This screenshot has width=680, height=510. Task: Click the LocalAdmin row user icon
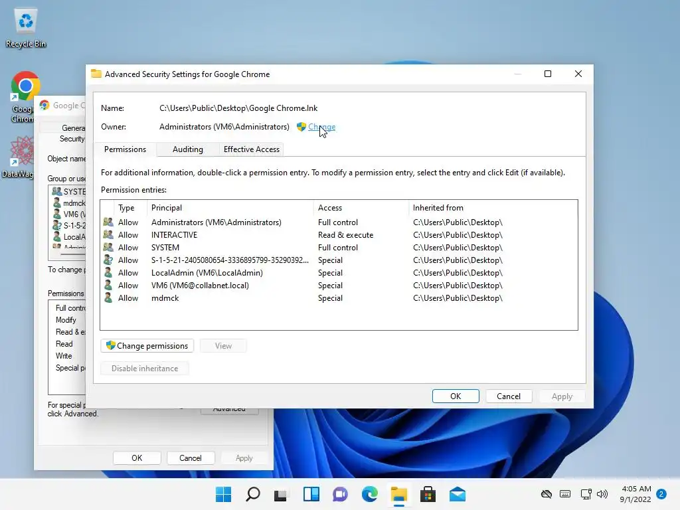[108, 272]
